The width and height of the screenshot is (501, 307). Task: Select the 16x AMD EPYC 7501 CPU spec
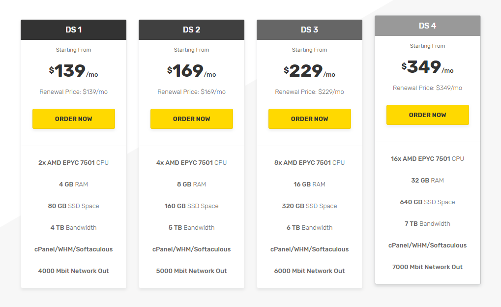427,158
